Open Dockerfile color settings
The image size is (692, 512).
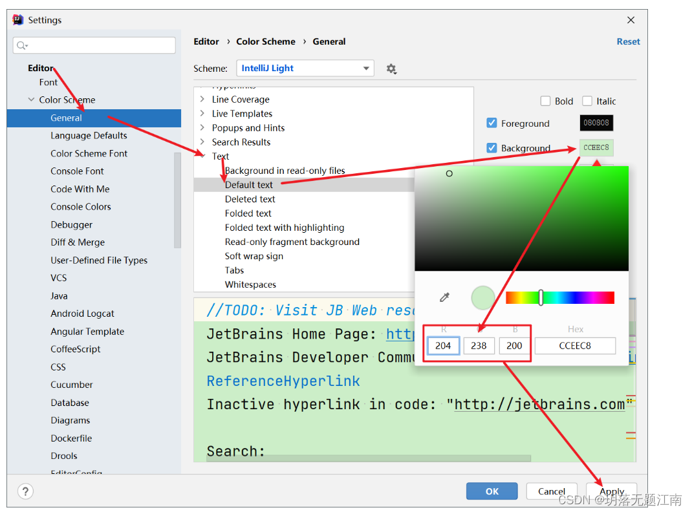[x=71, y=438]
